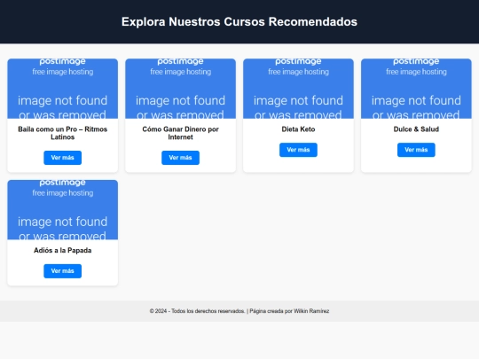Screen dimensions: 479x359
Task: Click the footer copyright text by Wilkin Ramirez
Action: coord(239,311)
